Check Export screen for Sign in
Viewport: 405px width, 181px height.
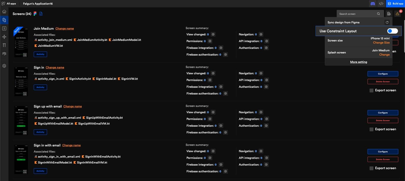371,90
